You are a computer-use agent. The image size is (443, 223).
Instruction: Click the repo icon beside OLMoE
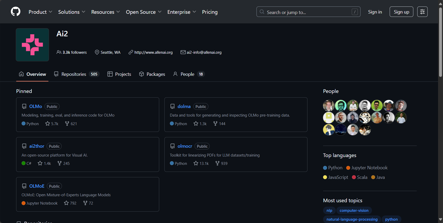point(24,186)
